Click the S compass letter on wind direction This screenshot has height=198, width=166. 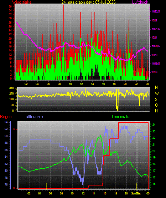[156, 100]
